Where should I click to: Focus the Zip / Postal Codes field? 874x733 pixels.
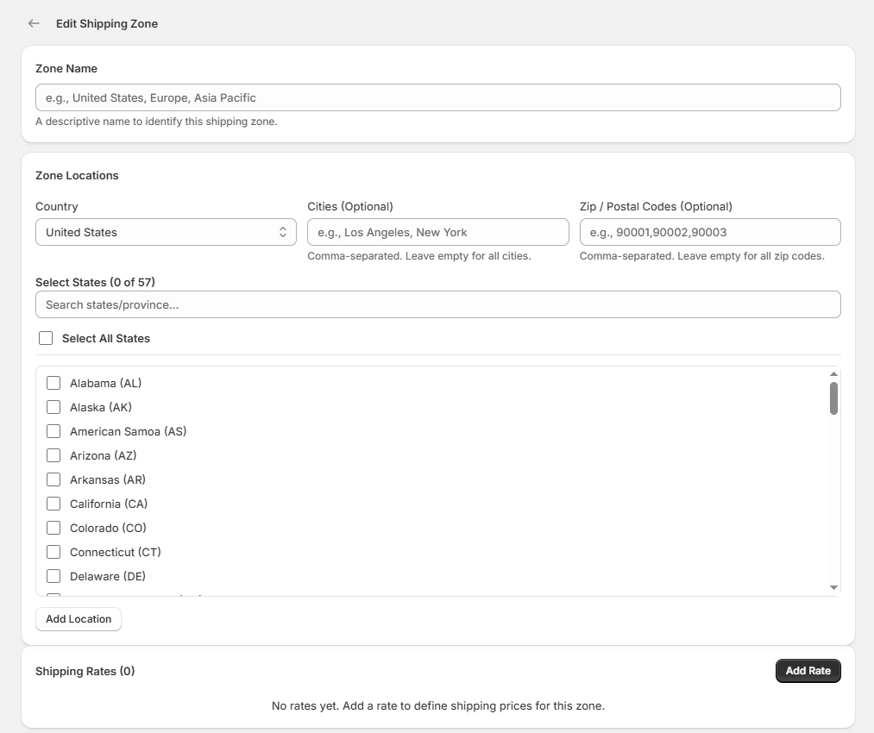point(709,232)
